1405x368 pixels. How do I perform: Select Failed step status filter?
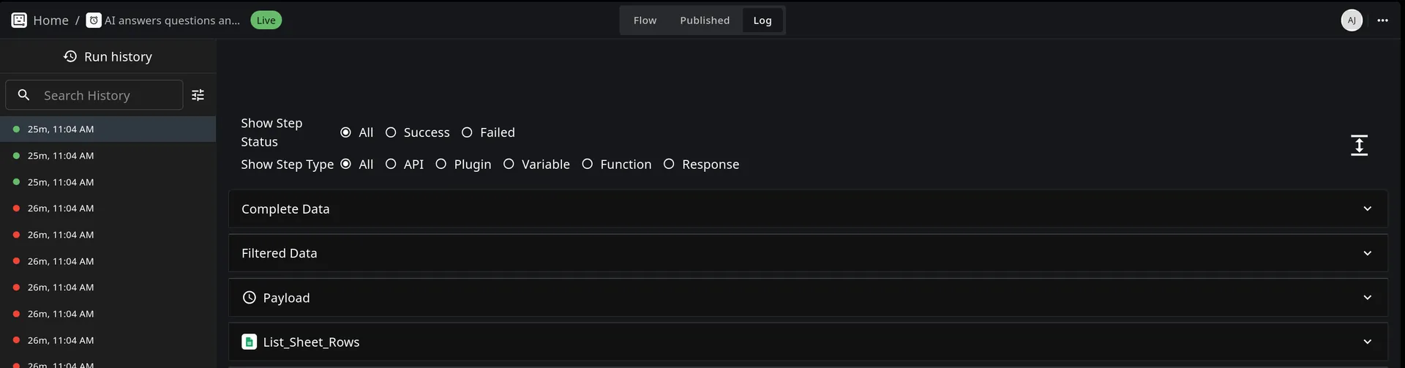point(467,132)
